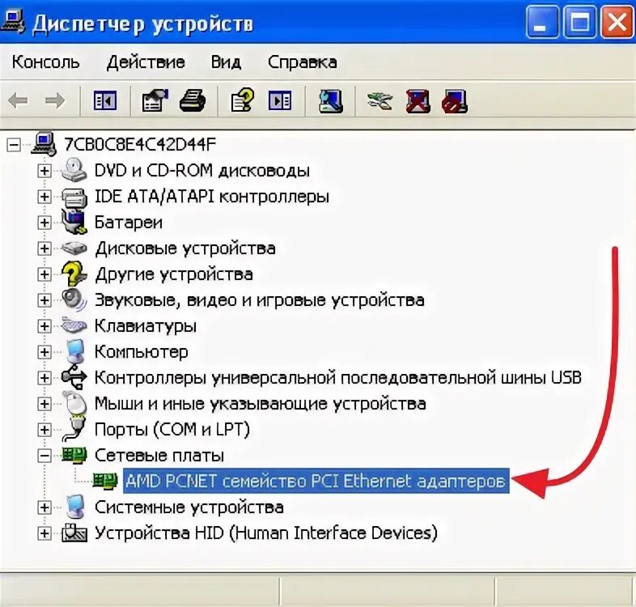636x607 pixels.
Task: Collapse the 7CB0C8E4C42D44F root node
Action: coord(14,145)
